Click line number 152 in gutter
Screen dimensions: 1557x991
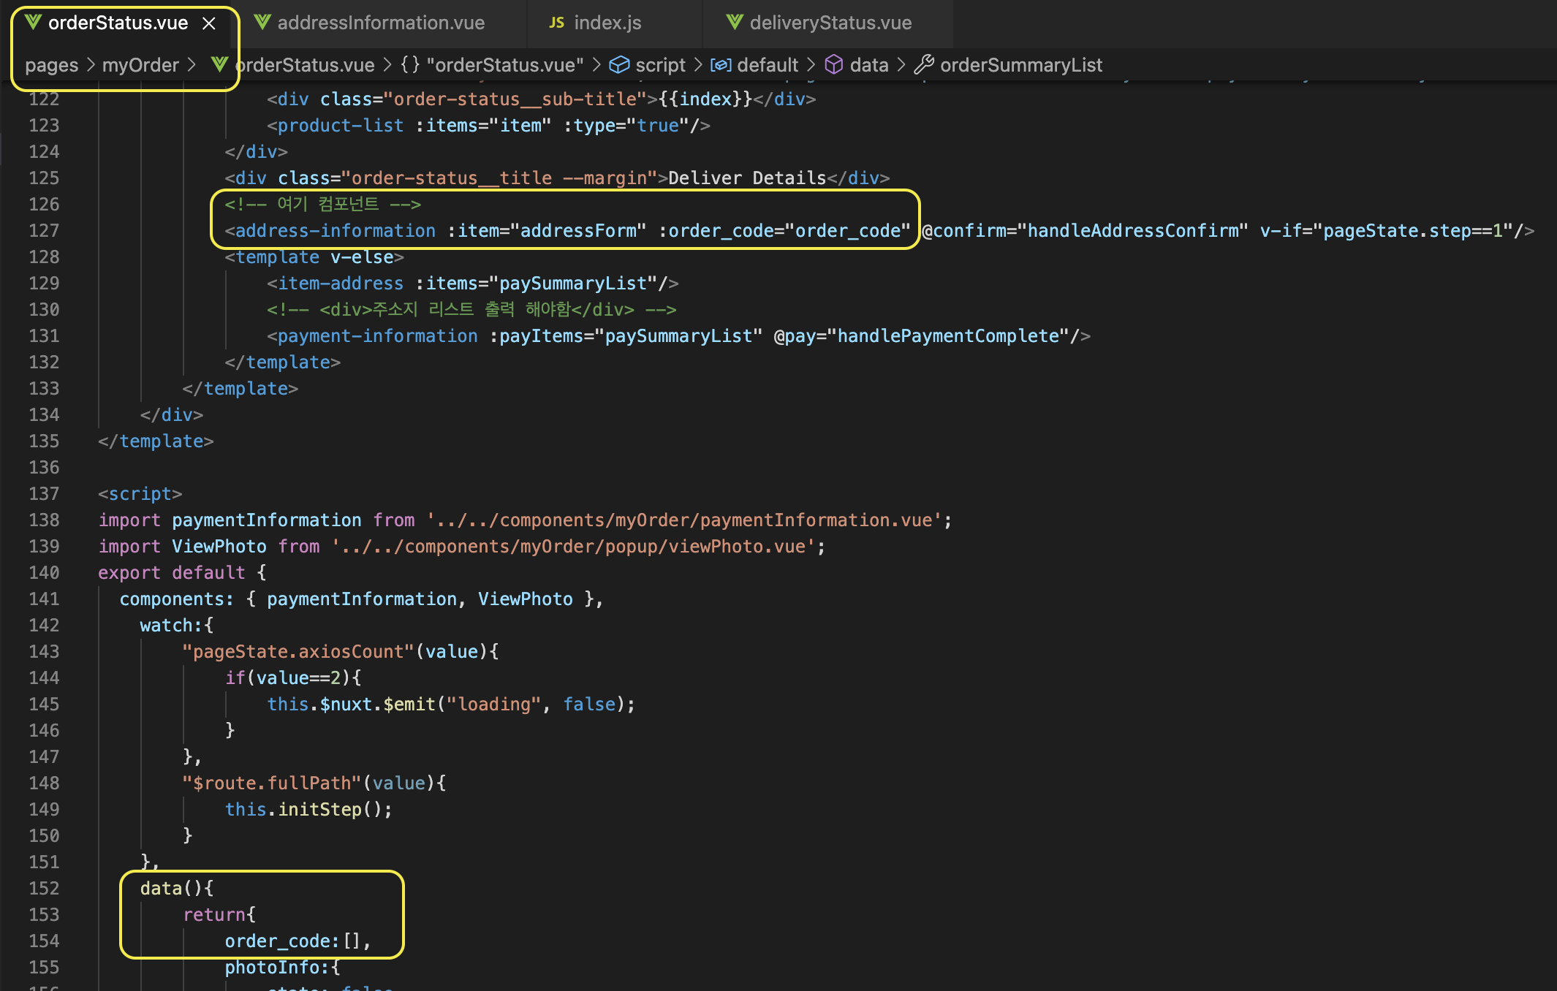pyautogui.click(x=44, y=888)
